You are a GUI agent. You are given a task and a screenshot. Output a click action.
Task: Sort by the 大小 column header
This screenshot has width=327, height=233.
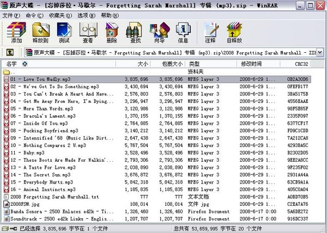click(133, 64)
